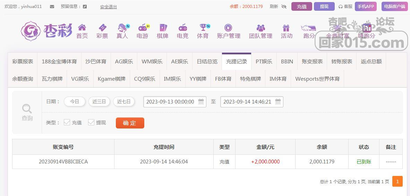Click the top 充值 recharge button
Viewport: 410px width, 196px height.
click(x=302, y=7)
